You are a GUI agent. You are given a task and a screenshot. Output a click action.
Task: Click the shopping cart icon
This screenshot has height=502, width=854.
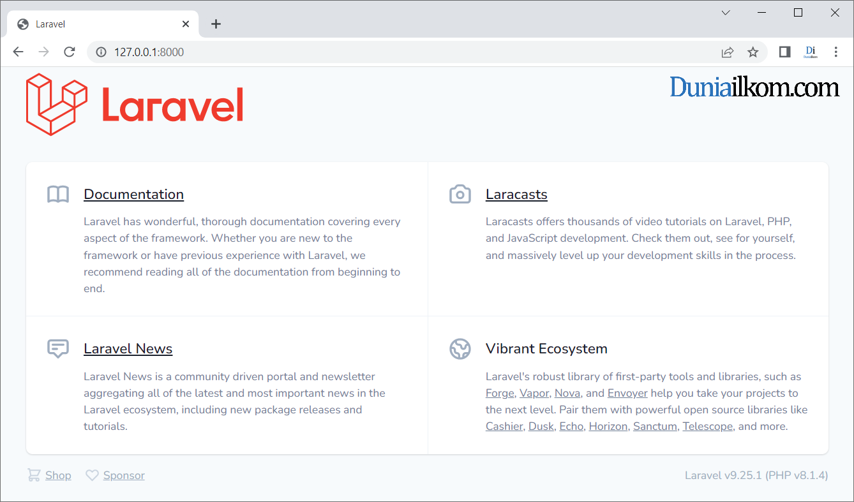33,475
